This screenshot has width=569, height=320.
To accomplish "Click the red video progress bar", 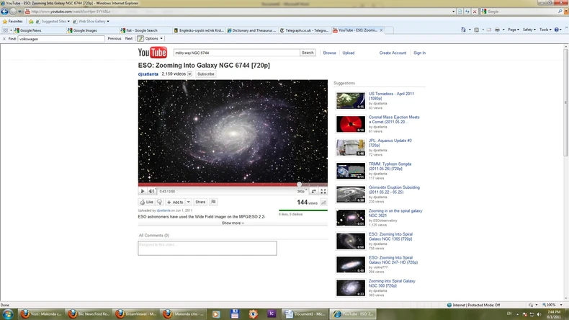I will pyautogui.click(x=233, y=185).
